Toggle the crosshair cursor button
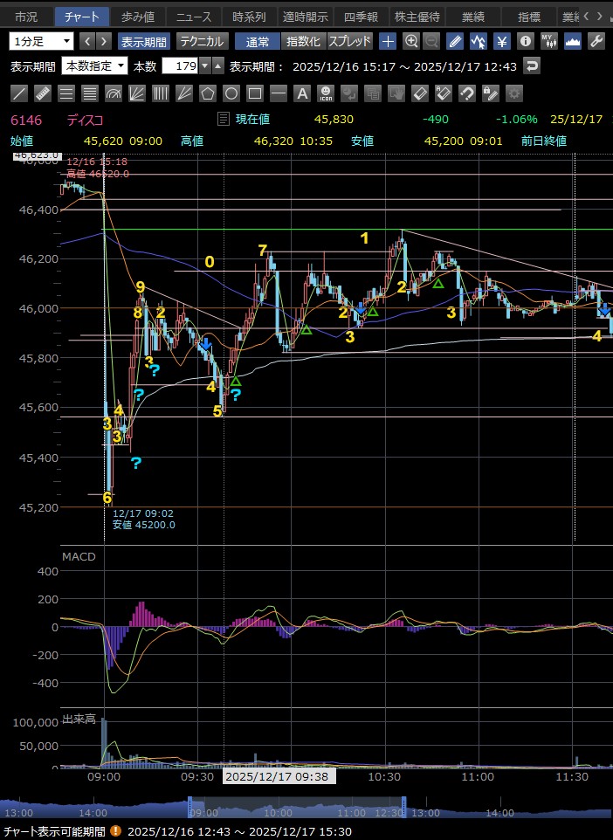613x840 pixels. [388, 41]
